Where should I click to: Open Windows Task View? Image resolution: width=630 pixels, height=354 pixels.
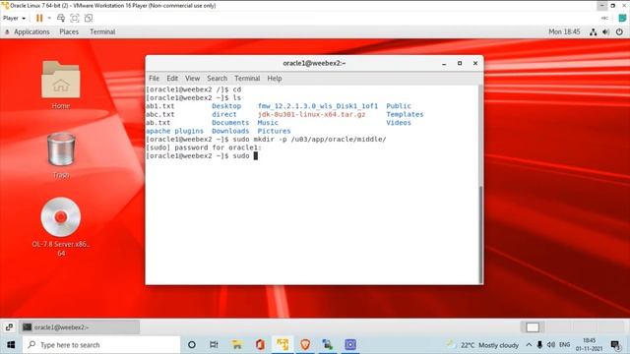tap(215, 345)
